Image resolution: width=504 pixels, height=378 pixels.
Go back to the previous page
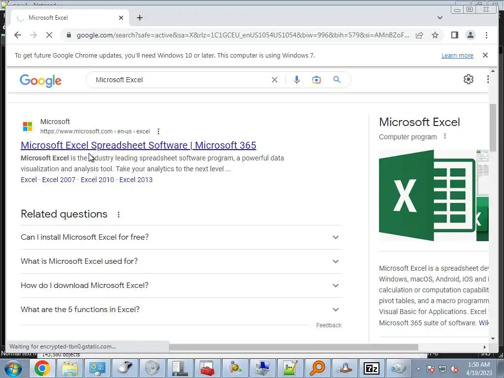[x=18, y=35]
